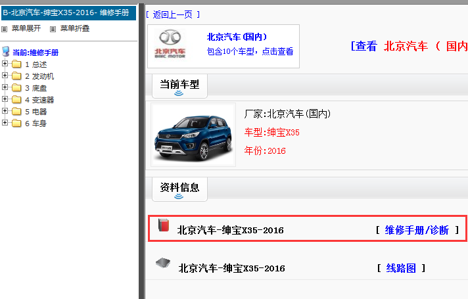
Task: Click the 车型:绅宝X35 text
Action: [x=272, y=132]
